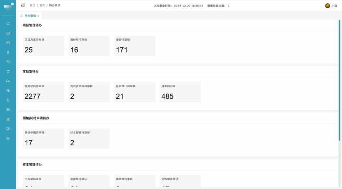Open the 样本待回收 card
The image size is (342, 189).
coord(180,92)
